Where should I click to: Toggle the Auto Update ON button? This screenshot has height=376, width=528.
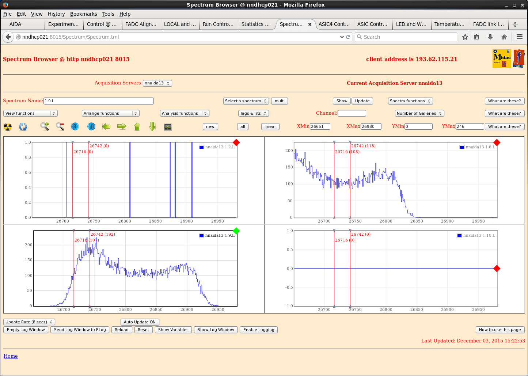(140, 322)
